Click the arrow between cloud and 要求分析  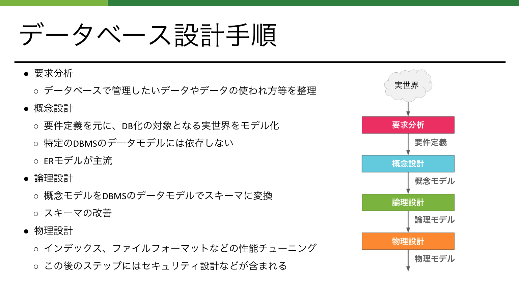click(x=408, y=109)
